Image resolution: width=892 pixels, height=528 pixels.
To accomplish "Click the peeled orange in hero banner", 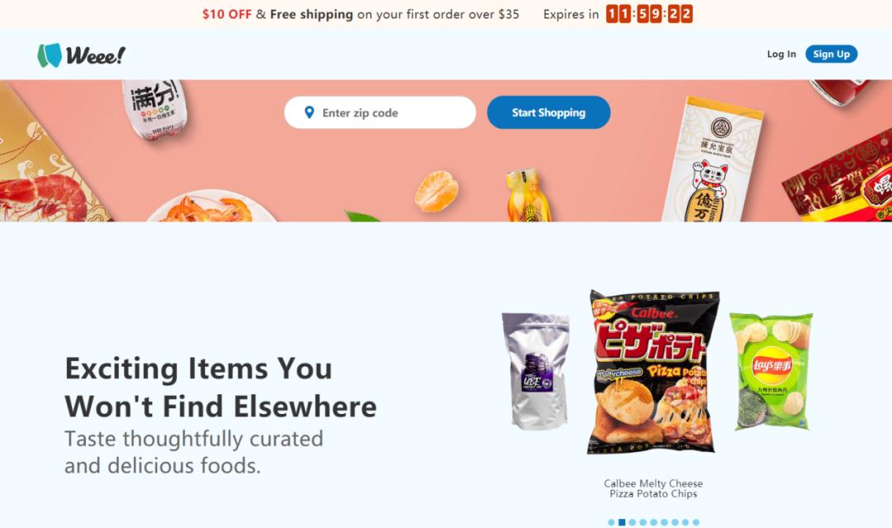I will [x=436, y=192].
